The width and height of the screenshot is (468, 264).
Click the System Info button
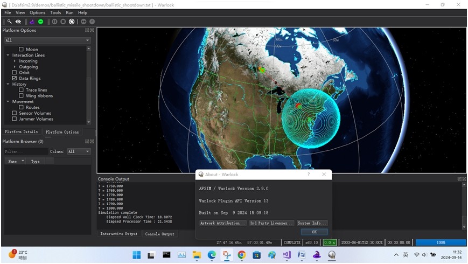tap(312, 223)
